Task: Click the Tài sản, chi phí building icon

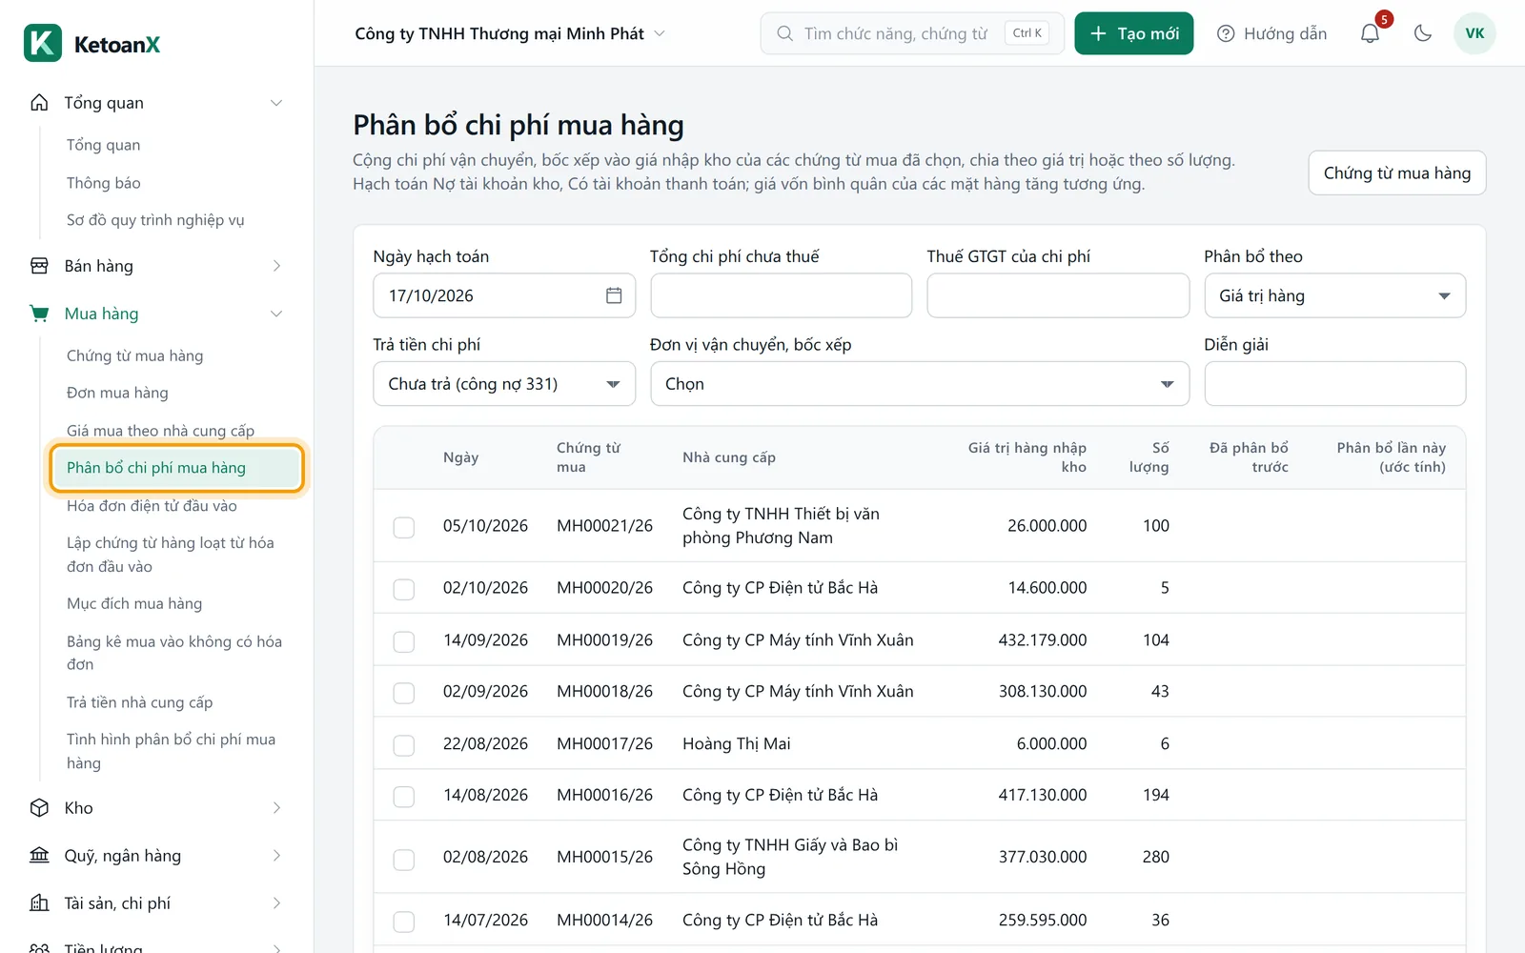Action: [x=39, y=903]
